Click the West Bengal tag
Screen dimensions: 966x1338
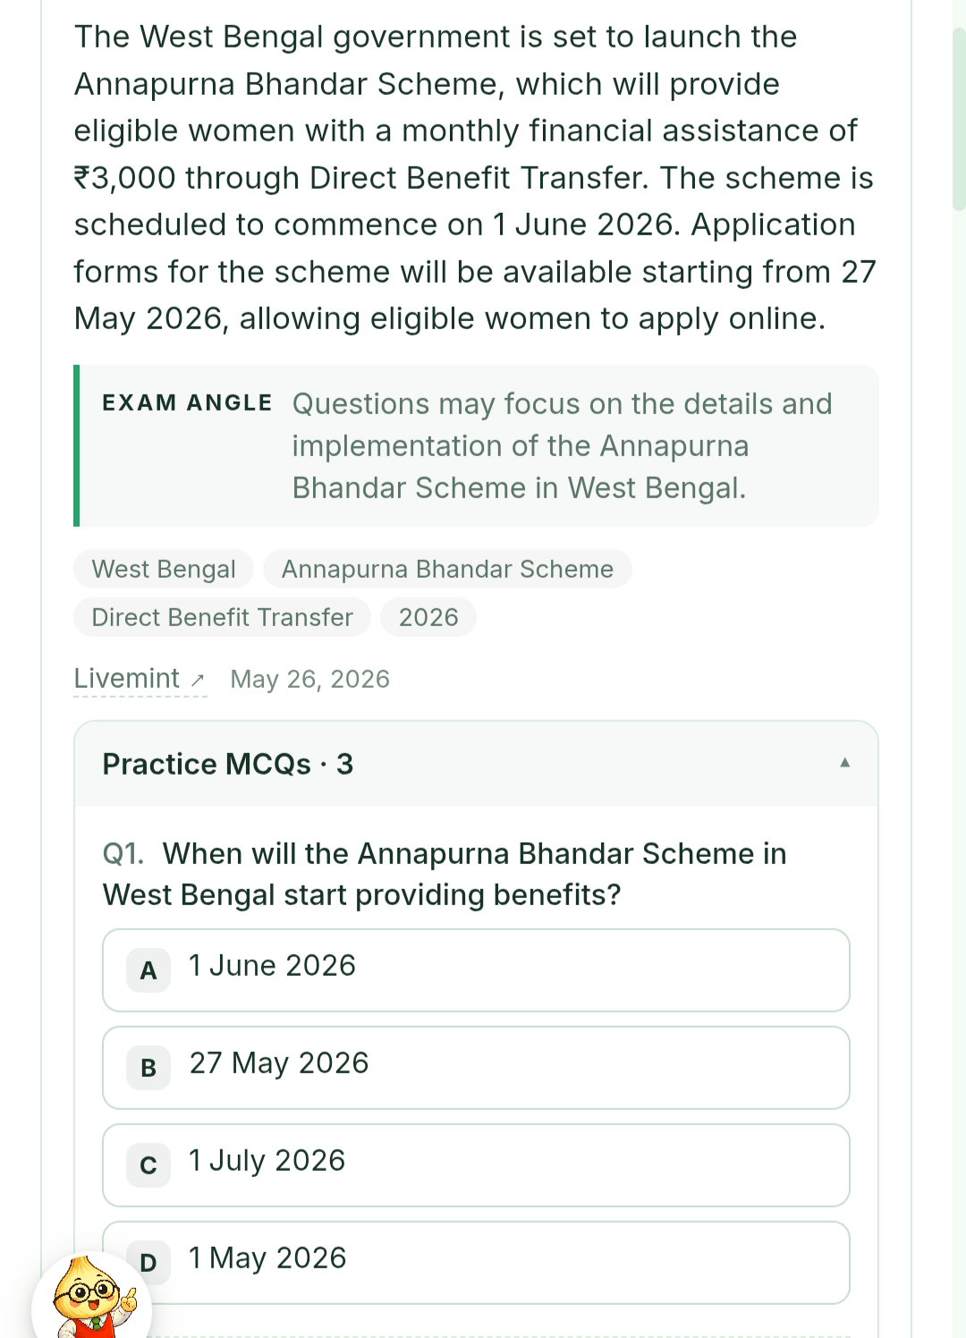point(164,569)
